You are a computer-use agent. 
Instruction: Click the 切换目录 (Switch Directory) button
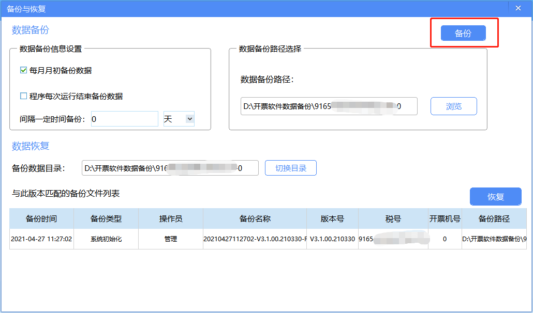pos(290,167)
